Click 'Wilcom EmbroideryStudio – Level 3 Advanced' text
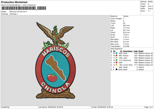154x109 pixels. [x=18, y=5]
